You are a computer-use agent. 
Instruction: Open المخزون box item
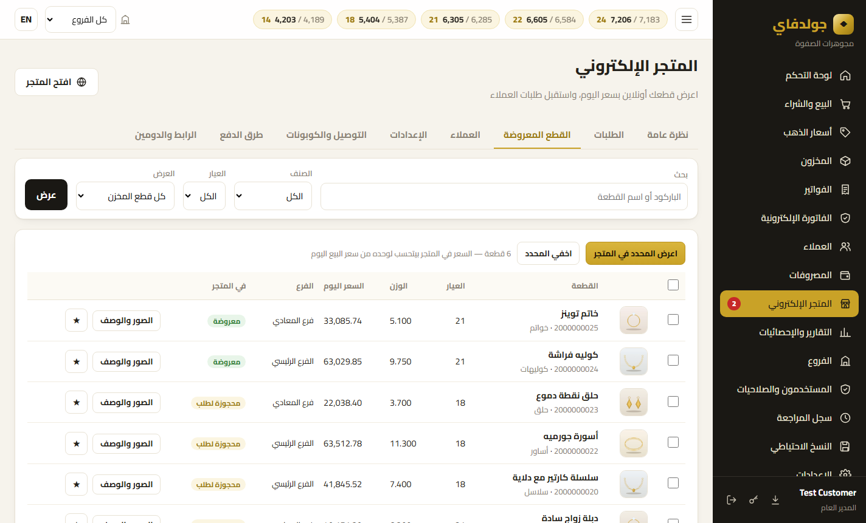789,161
